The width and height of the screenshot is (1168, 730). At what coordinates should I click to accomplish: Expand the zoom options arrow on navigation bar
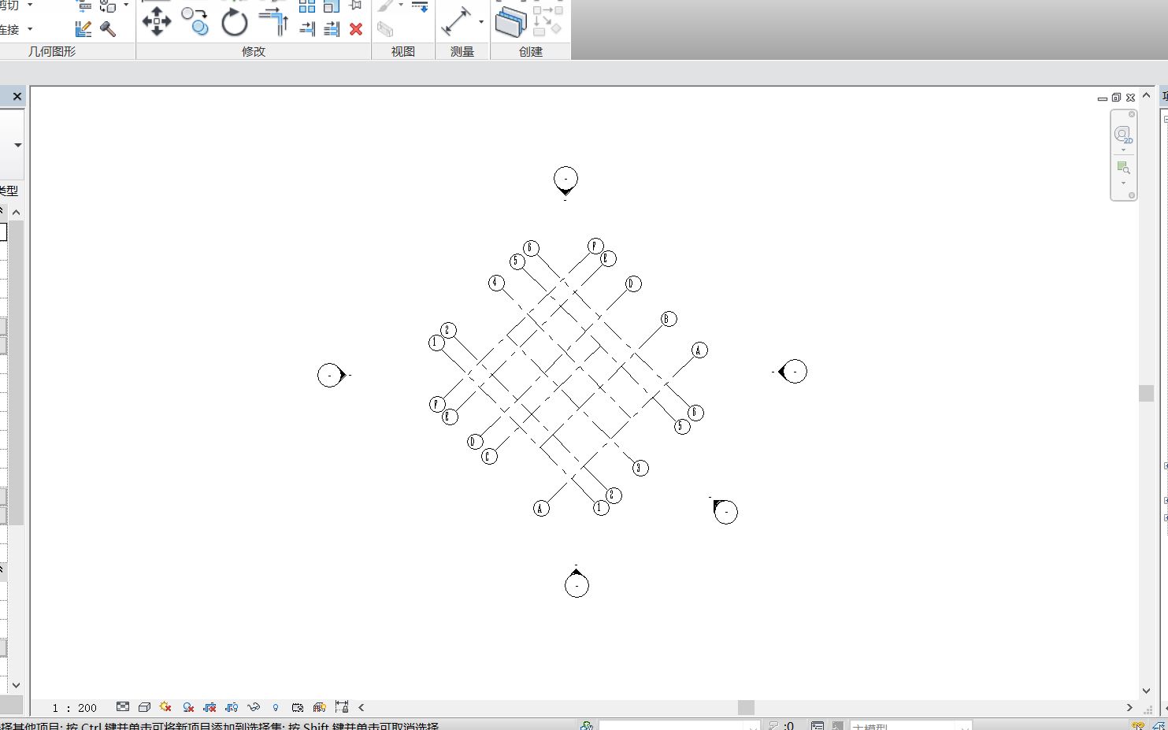click(1123, 183)
